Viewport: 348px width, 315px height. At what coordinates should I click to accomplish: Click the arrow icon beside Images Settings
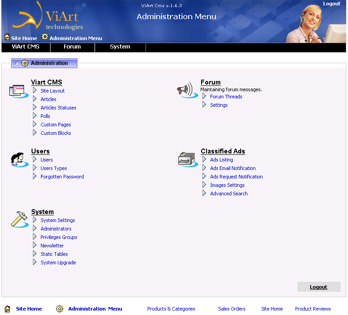click(x=204, y=185)
